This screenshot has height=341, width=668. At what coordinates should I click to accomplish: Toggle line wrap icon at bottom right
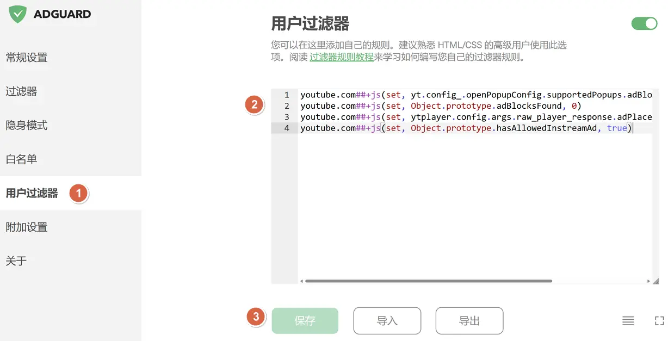point(628,321)
